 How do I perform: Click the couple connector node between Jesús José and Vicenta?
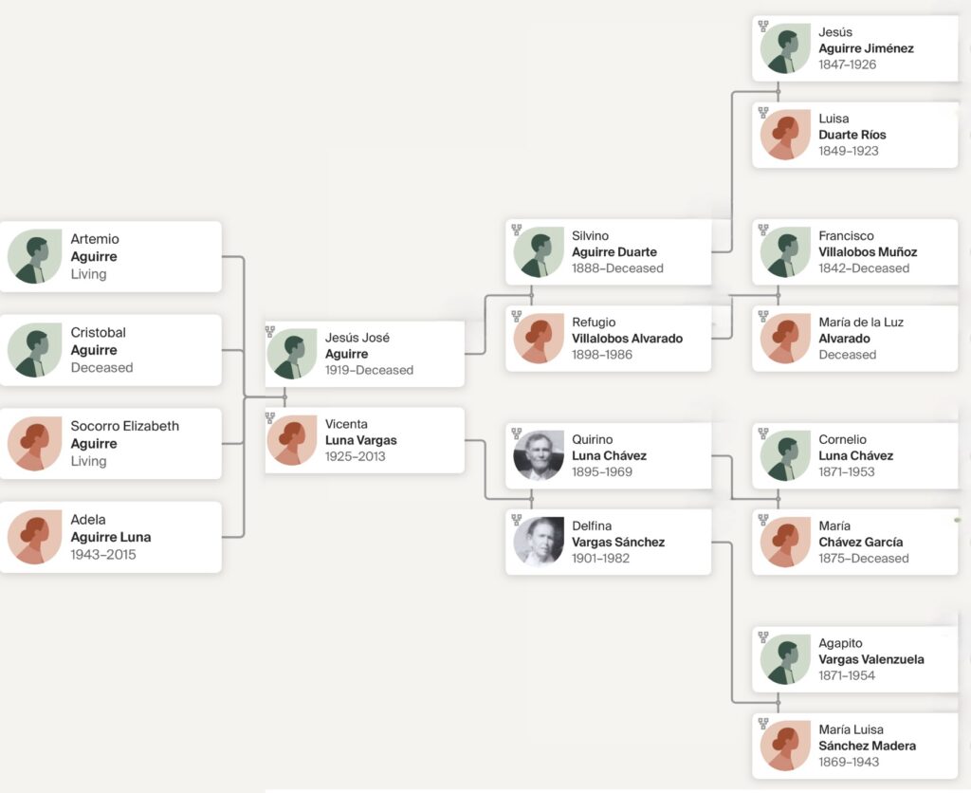(284, 396)
